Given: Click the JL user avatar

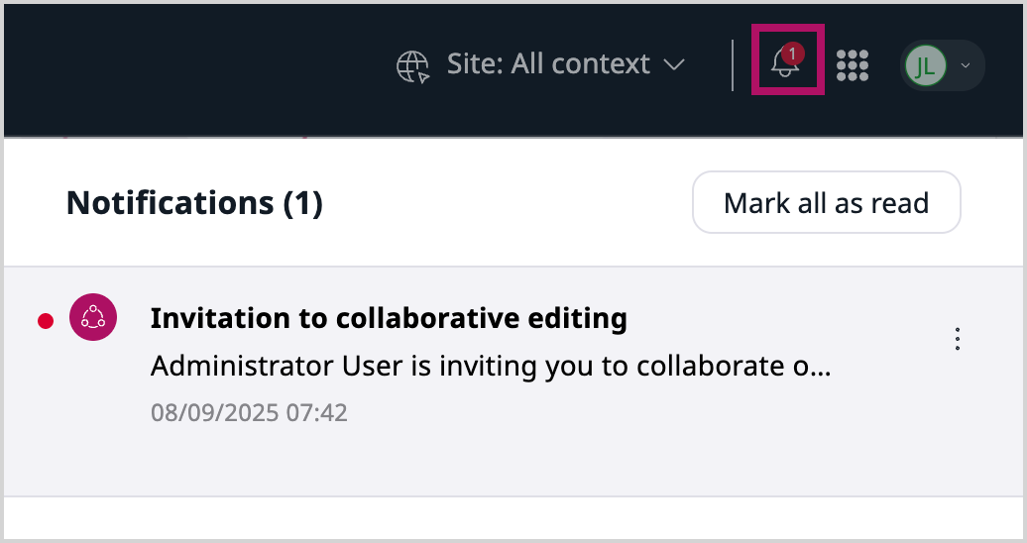Looking at the screenshot, I should click(x=924, y=65).
